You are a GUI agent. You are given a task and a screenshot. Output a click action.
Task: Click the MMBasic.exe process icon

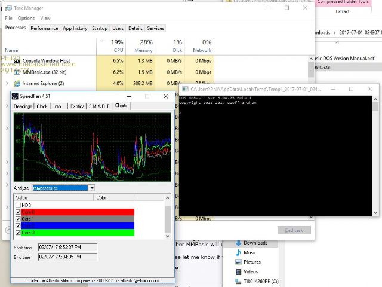(17, 72)
